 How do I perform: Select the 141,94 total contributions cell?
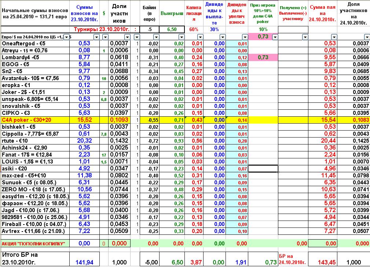pos(85,262)
